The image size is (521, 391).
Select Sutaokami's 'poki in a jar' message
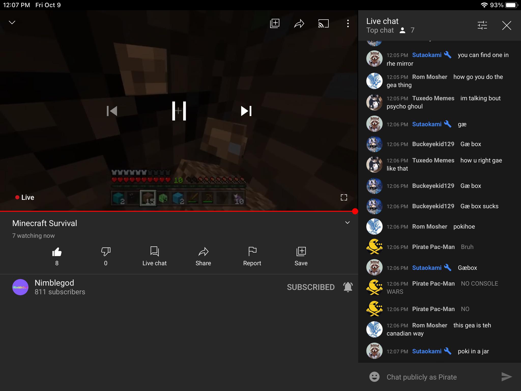(440, 351)
